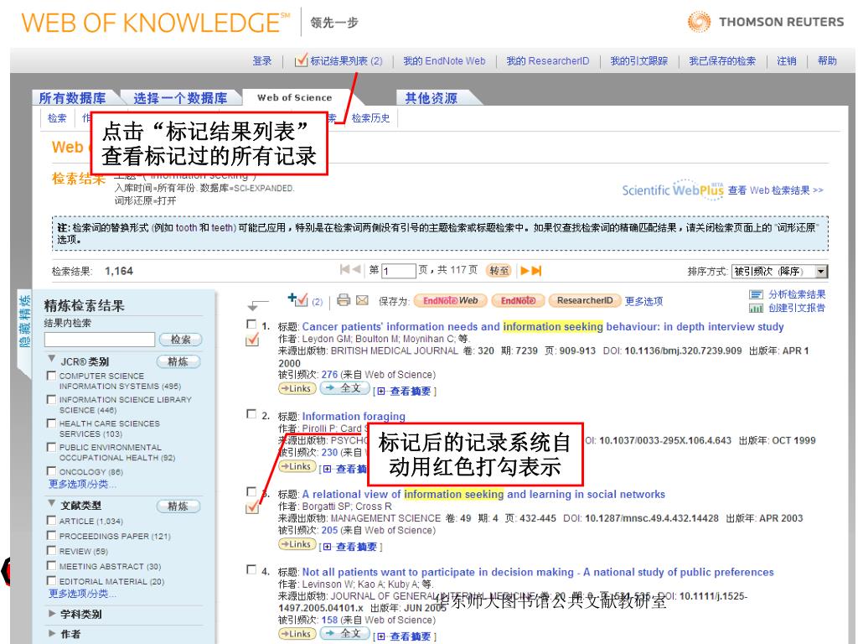Show more JCR category options

click(82, 484)
